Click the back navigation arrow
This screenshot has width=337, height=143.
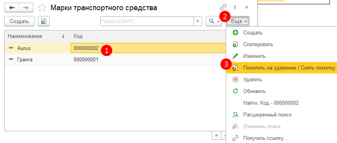[12, 8]
